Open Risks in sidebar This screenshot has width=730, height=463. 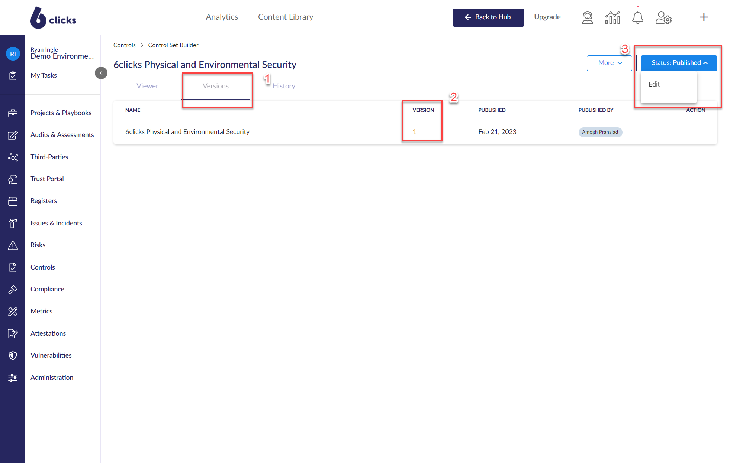(38, 245)
